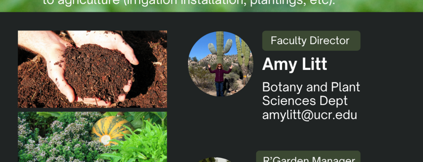Click the Sciences Dept text line
The width and height of the screenshot is (423, 162).
click(305, 101)
